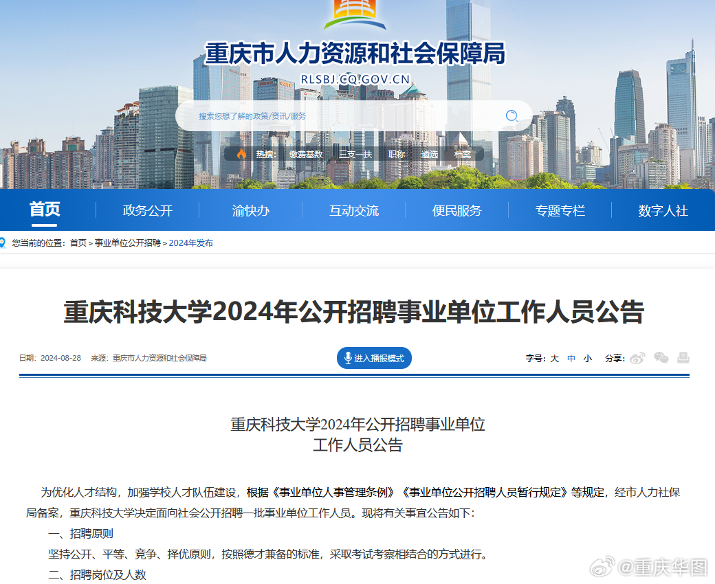This screenshot has height=584, width=715.
Task: Open the 政务公开 navigation tab
Action: click(148, 210)
